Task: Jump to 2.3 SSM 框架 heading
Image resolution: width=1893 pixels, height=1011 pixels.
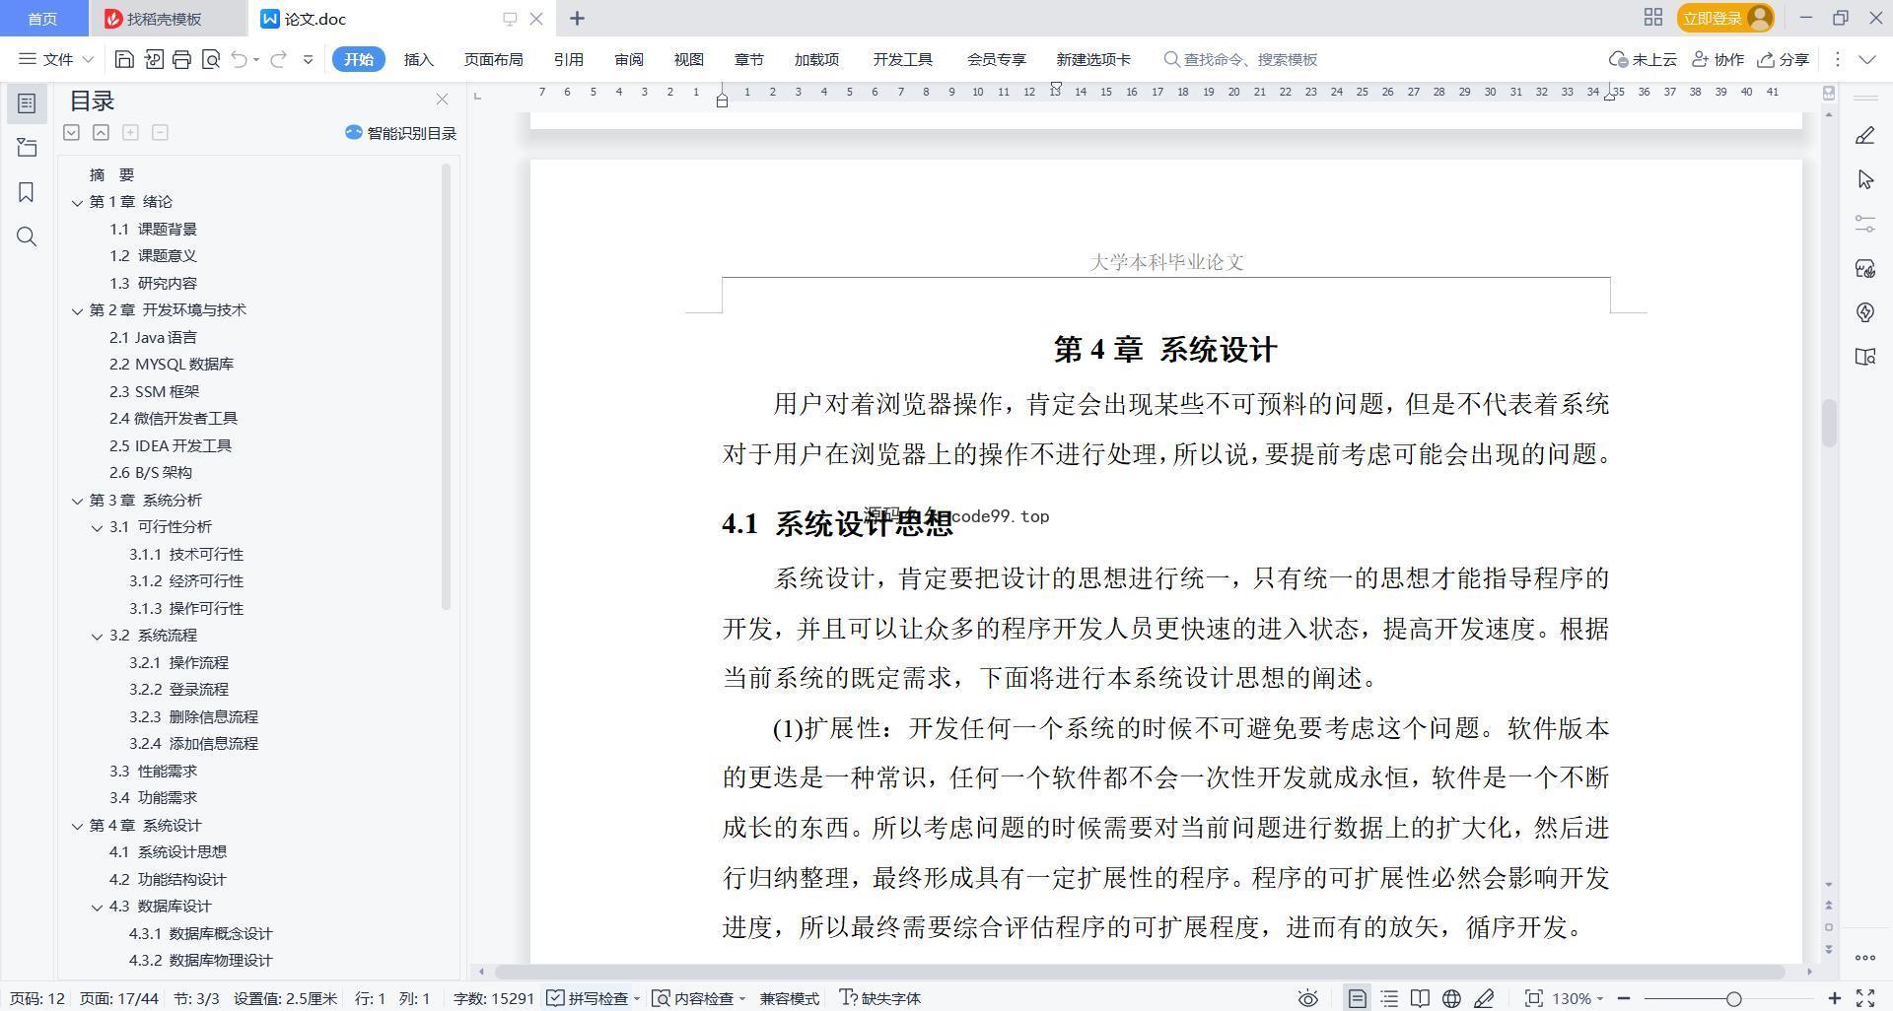Action: (154, 391)
